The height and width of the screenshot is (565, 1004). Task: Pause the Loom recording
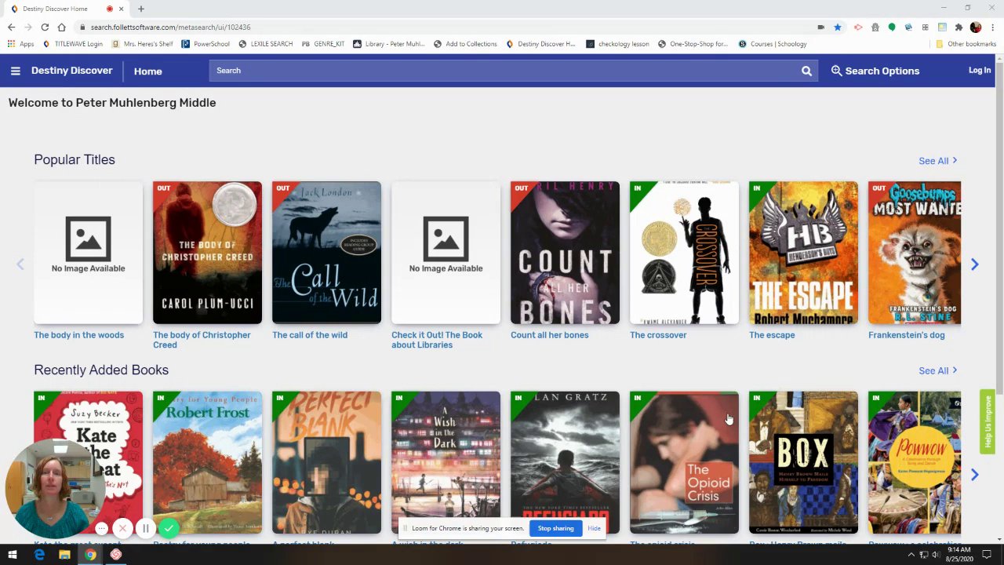[145, 529]
